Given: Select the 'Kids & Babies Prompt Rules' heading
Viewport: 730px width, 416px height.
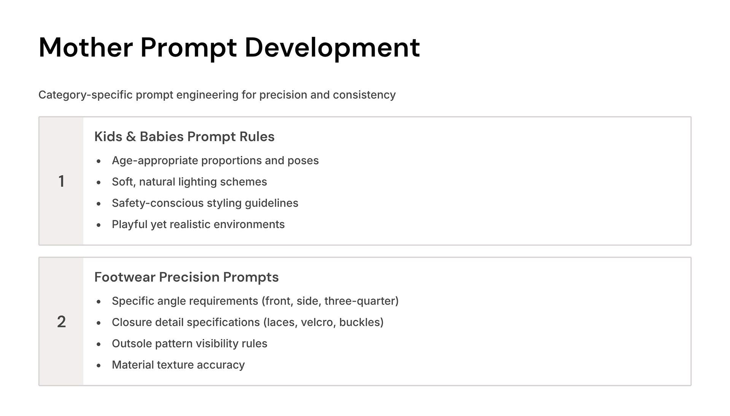Looking at the screenshot, I should tap(184, 137).
